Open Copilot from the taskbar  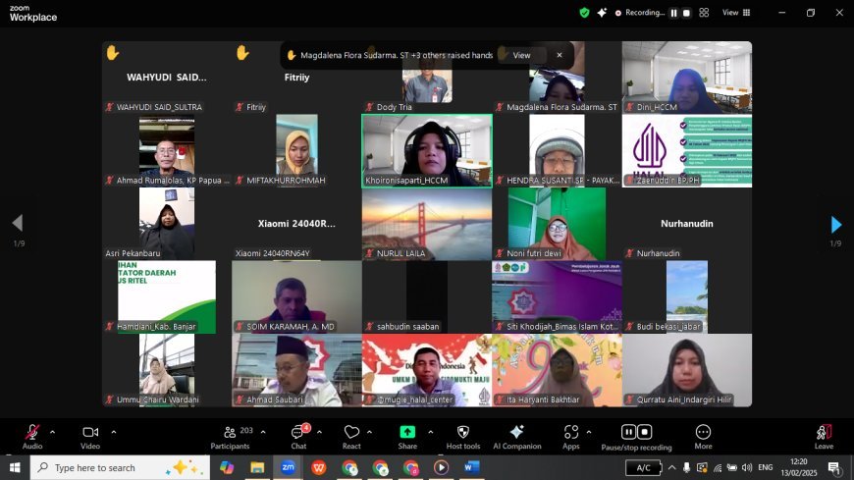(x=227, y=467)
